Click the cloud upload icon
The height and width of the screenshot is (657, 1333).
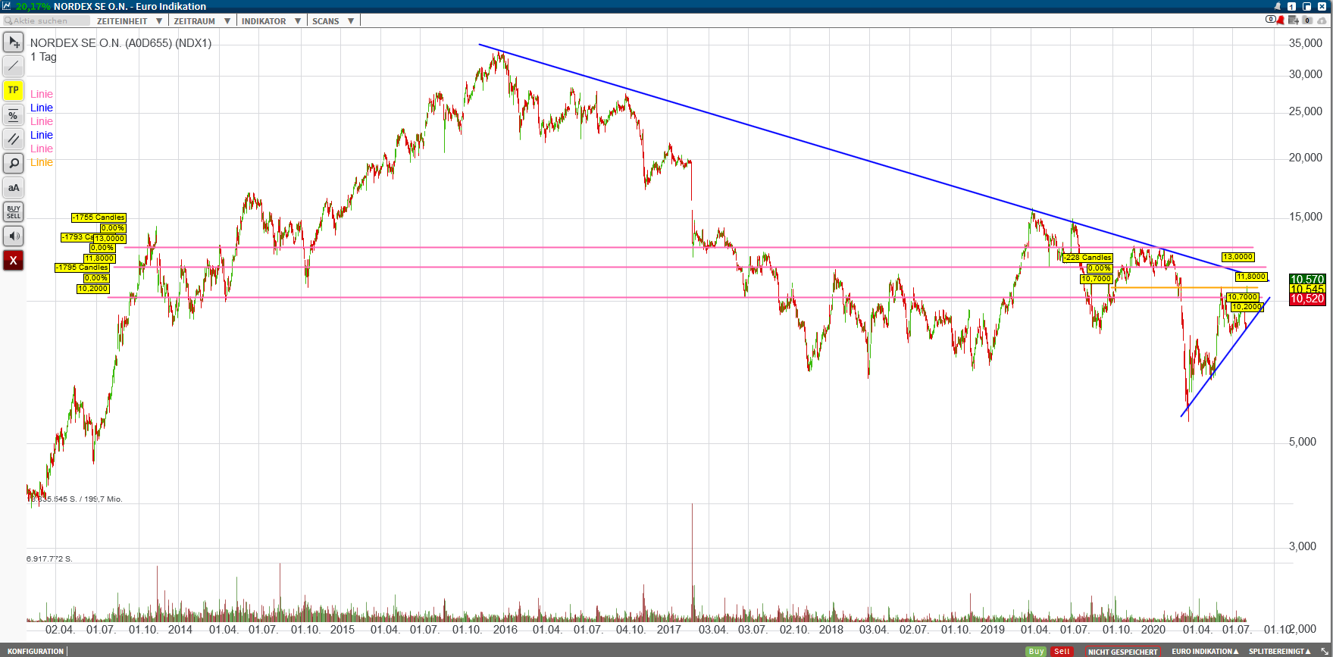1322,20
